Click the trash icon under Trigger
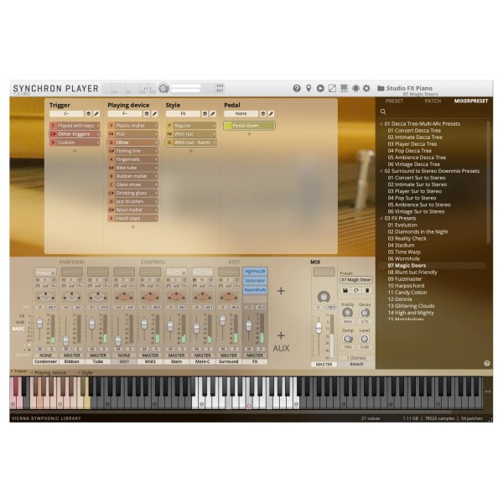This screenshot has height=503, width=503. (x=88, y=113)
